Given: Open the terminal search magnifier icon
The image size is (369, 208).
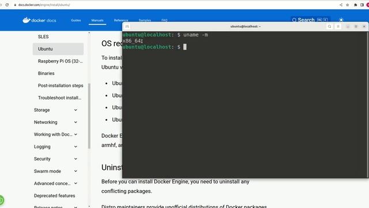Looking at the screenshot, I should [329, 27].
